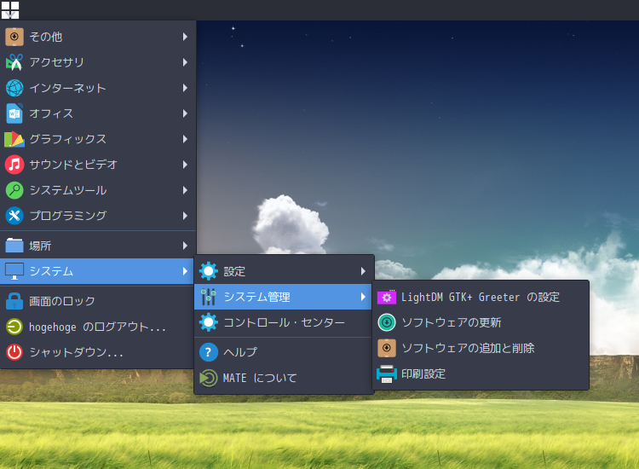The image size is (639, 469).
Task: Expand the オフィス submenu arrow
Action: tap(185, 113)
